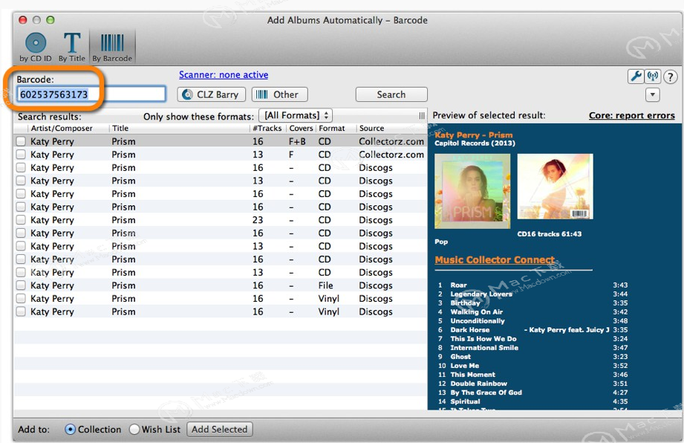Click track 'Ghost' in the preview list
This screenshot has width=684, height=443.
pos(460,357)
